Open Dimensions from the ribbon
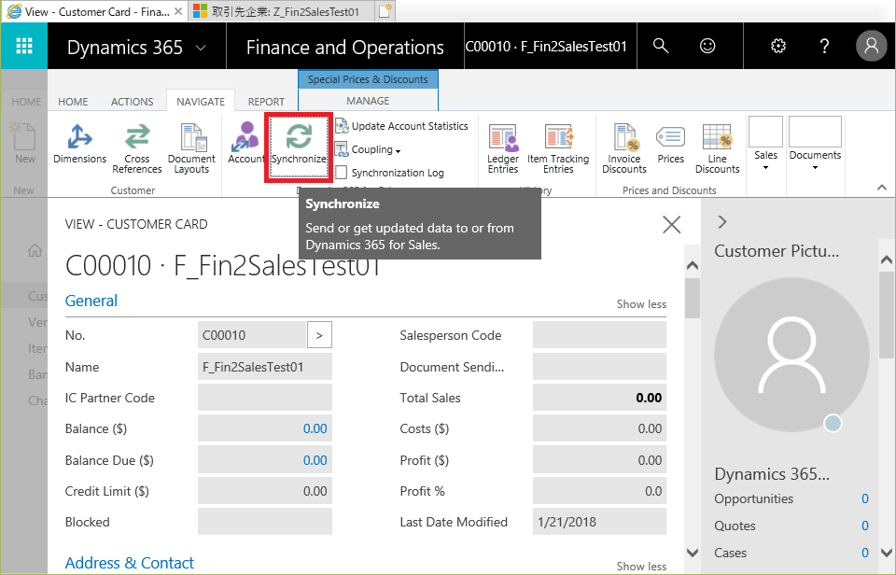Viewport: 896px width, 575px height. click(79, 144)
